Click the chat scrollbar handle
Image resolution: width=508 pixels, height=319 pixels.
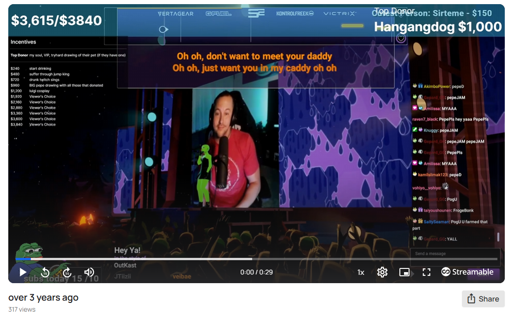pyautogui.click(x=498, y=237)
